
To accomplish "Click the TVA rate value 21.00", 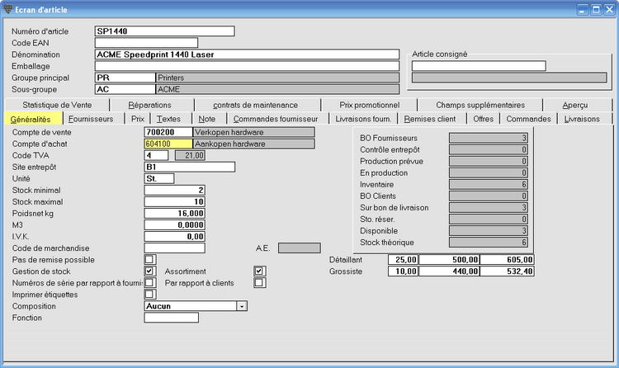I will pyautogui.click(x=191, y=155).
